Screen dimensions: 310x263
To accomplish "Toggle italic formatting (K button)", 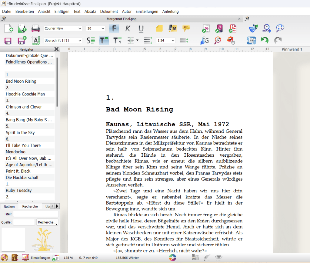I will 128,28.
